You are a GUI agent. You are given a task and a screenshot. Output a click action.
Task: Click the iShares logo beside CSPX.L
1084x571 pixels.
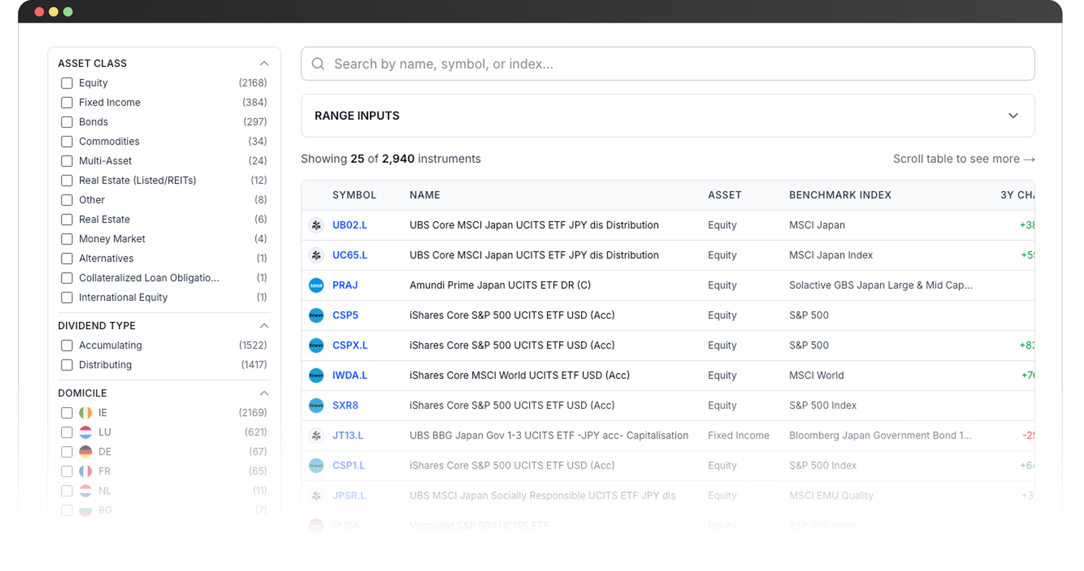pyautogui.click(x=316, y=345)
